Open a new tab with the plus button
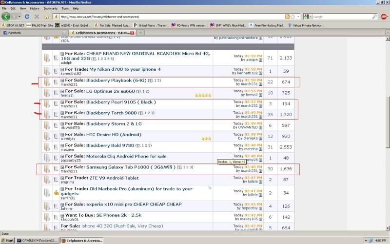This screenshot has width=390, height=244. (141, 33)
